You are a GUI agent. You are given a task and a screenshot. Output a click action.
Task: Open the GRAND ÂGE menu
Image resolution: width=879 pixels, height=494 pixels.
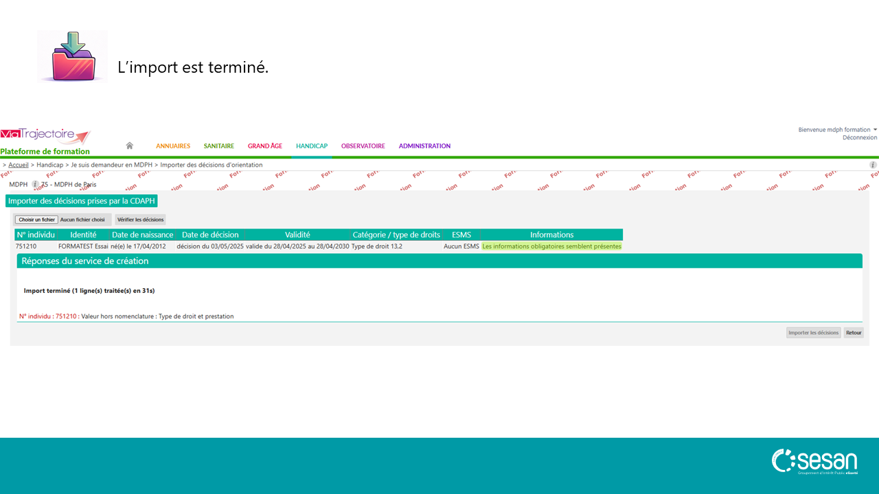pos(265,146)
